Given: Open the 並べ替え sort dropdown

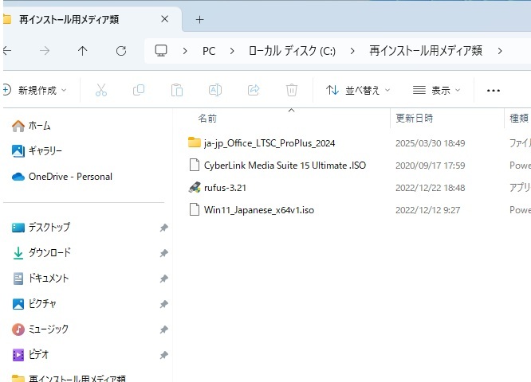Looking at the screenshot, I should pyautogui.click(x=358, y=90).
